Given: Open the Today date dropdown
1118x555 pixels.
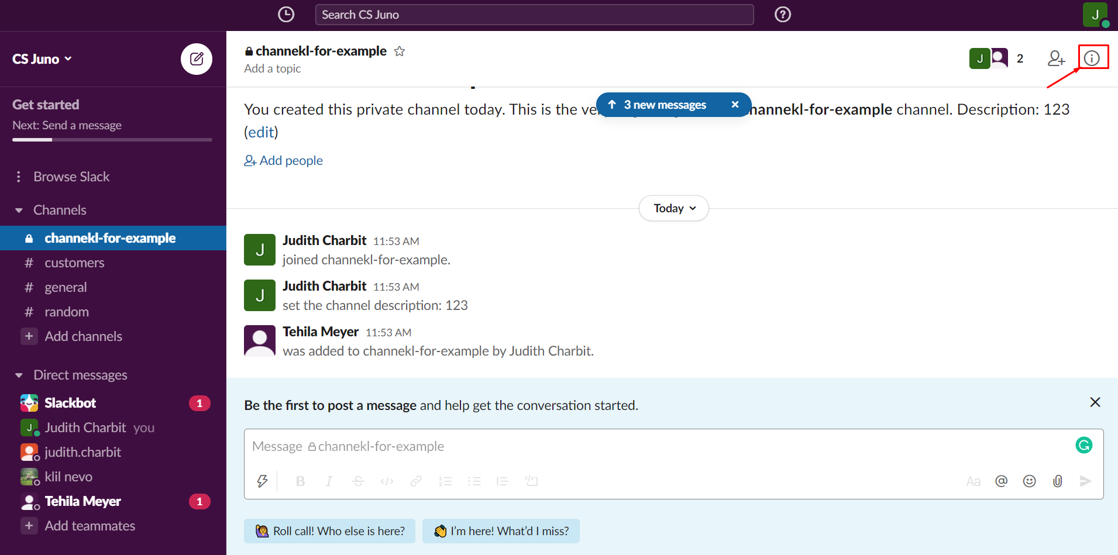Looking at the screenshot, I should (x=674, y=208).
